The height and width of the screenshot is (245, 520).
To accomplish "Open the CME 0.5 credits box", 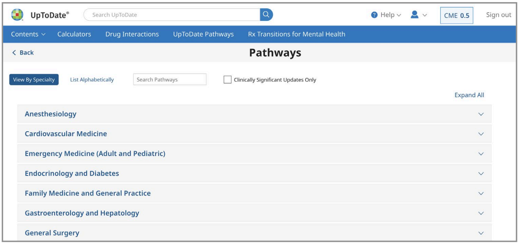I will [456, 15].
